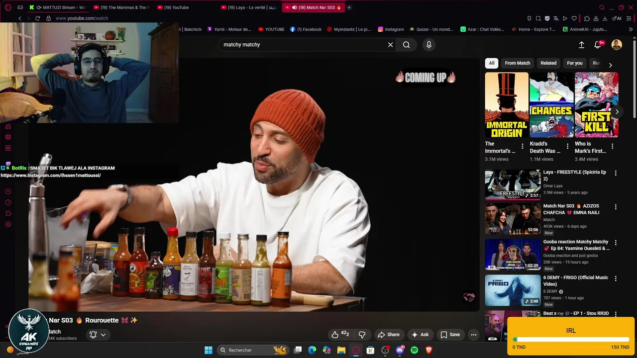Switch to The Mammas & The P tab

[121, 7]
